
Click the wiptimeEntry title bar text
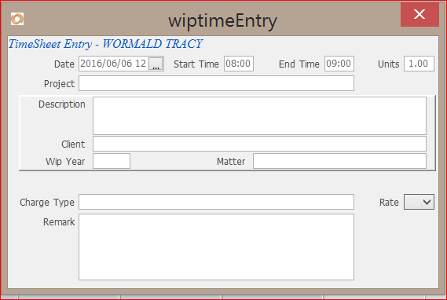point(222,21)
